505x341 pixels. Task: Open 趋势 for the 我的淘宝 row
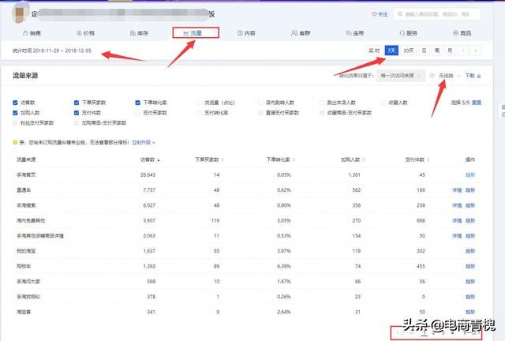tap(470, 251)
